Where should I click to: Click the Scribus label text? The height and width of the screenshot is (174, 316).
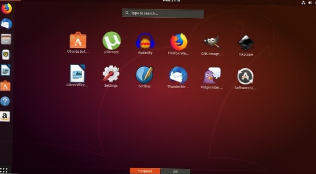144,86
